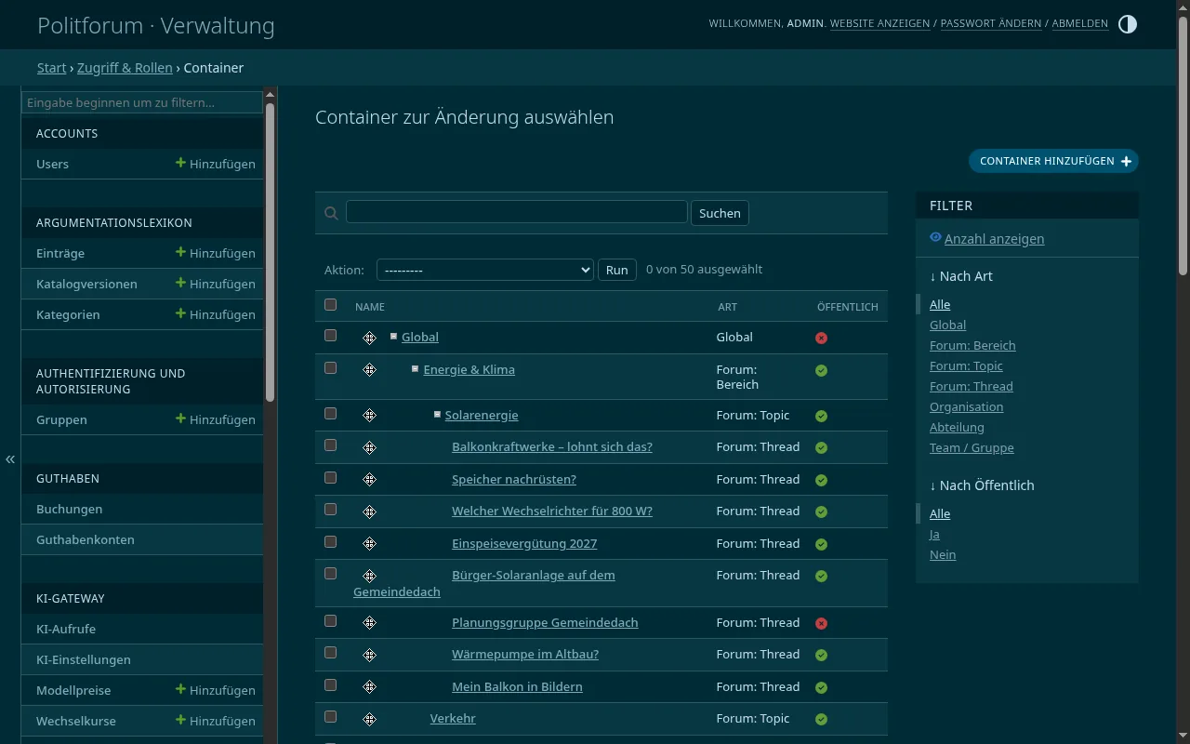
Task: Open Katalogversionen in the sidebar
Action: tap(86, 284)
